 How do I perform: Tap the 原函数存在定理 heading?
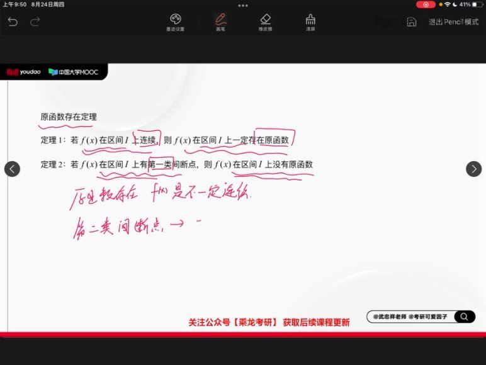pos(69,117)
